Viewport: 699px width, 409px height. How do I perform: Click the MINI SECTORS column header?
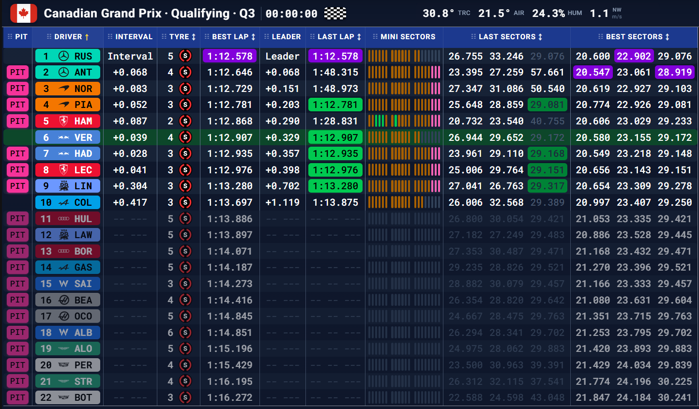(x=404, y=37)
